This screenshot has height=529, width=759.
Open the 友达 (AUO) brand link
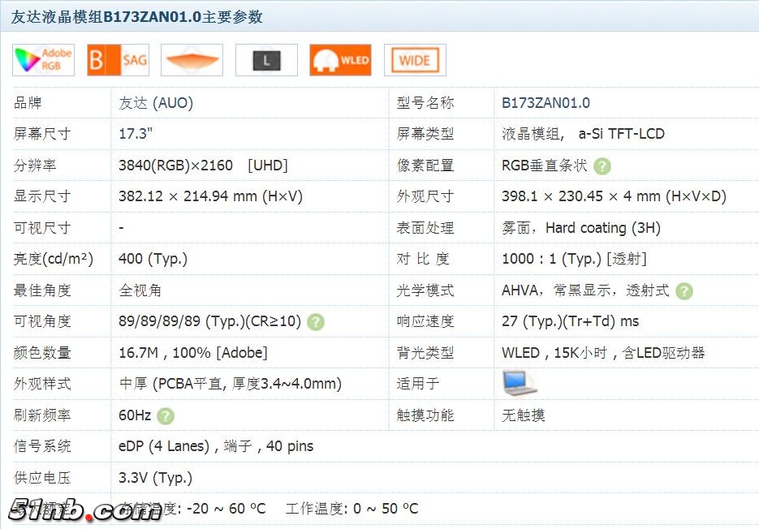(156, 103)
